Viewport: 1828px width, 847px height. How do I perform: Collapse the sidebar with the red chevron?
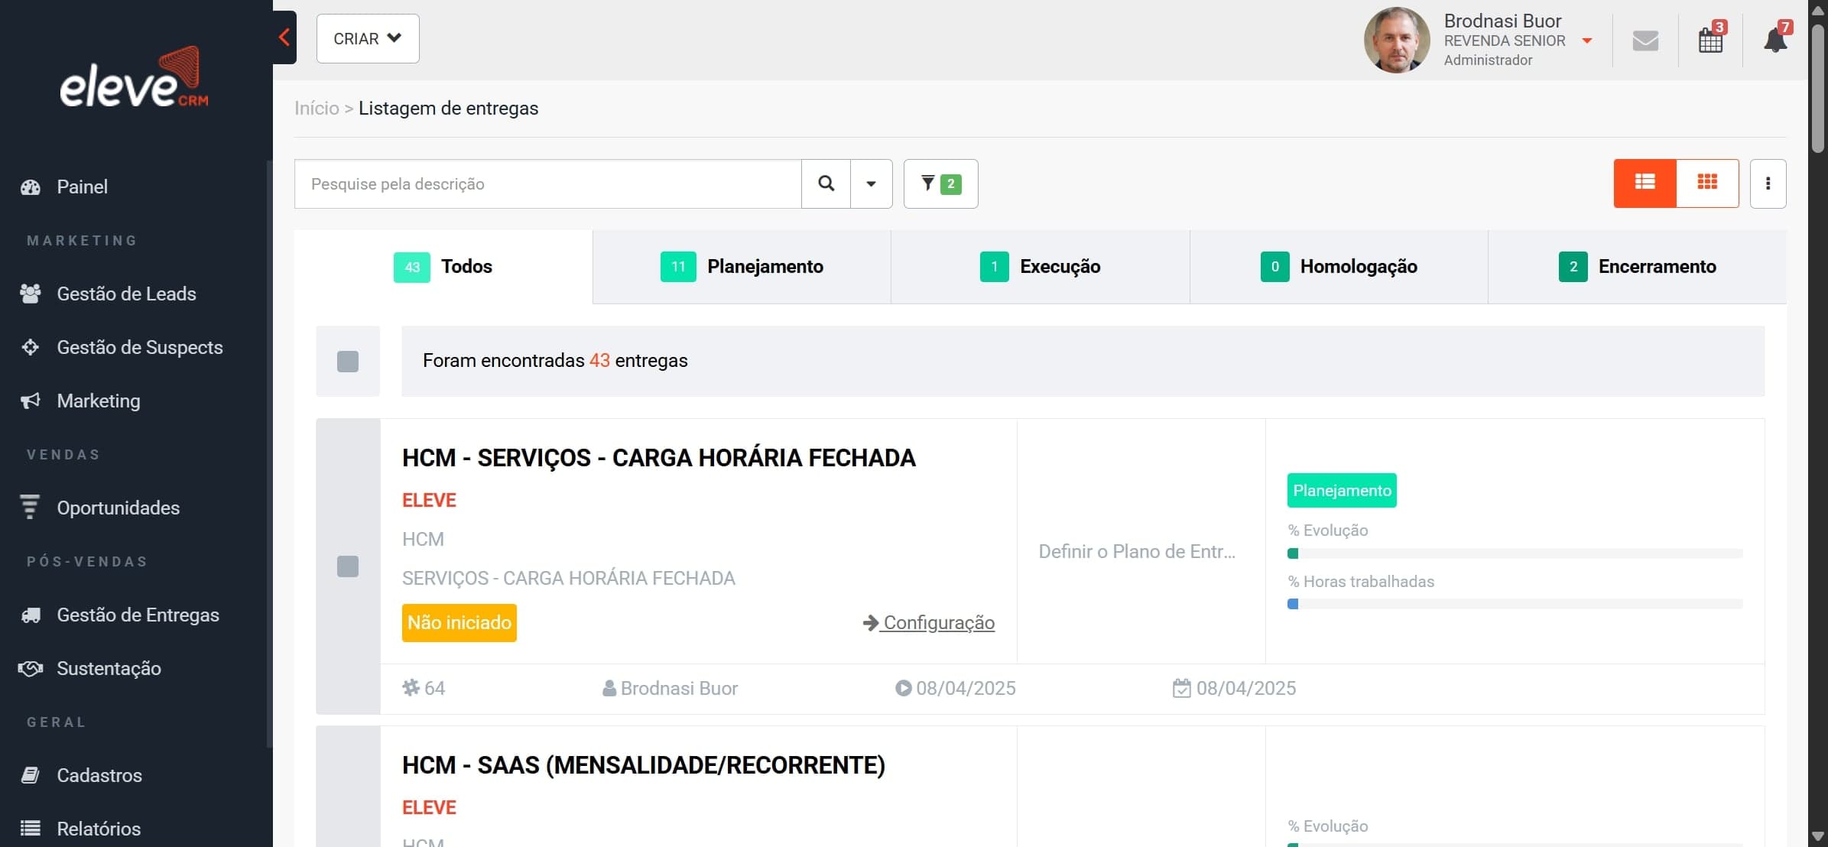(x=284, y=37)
